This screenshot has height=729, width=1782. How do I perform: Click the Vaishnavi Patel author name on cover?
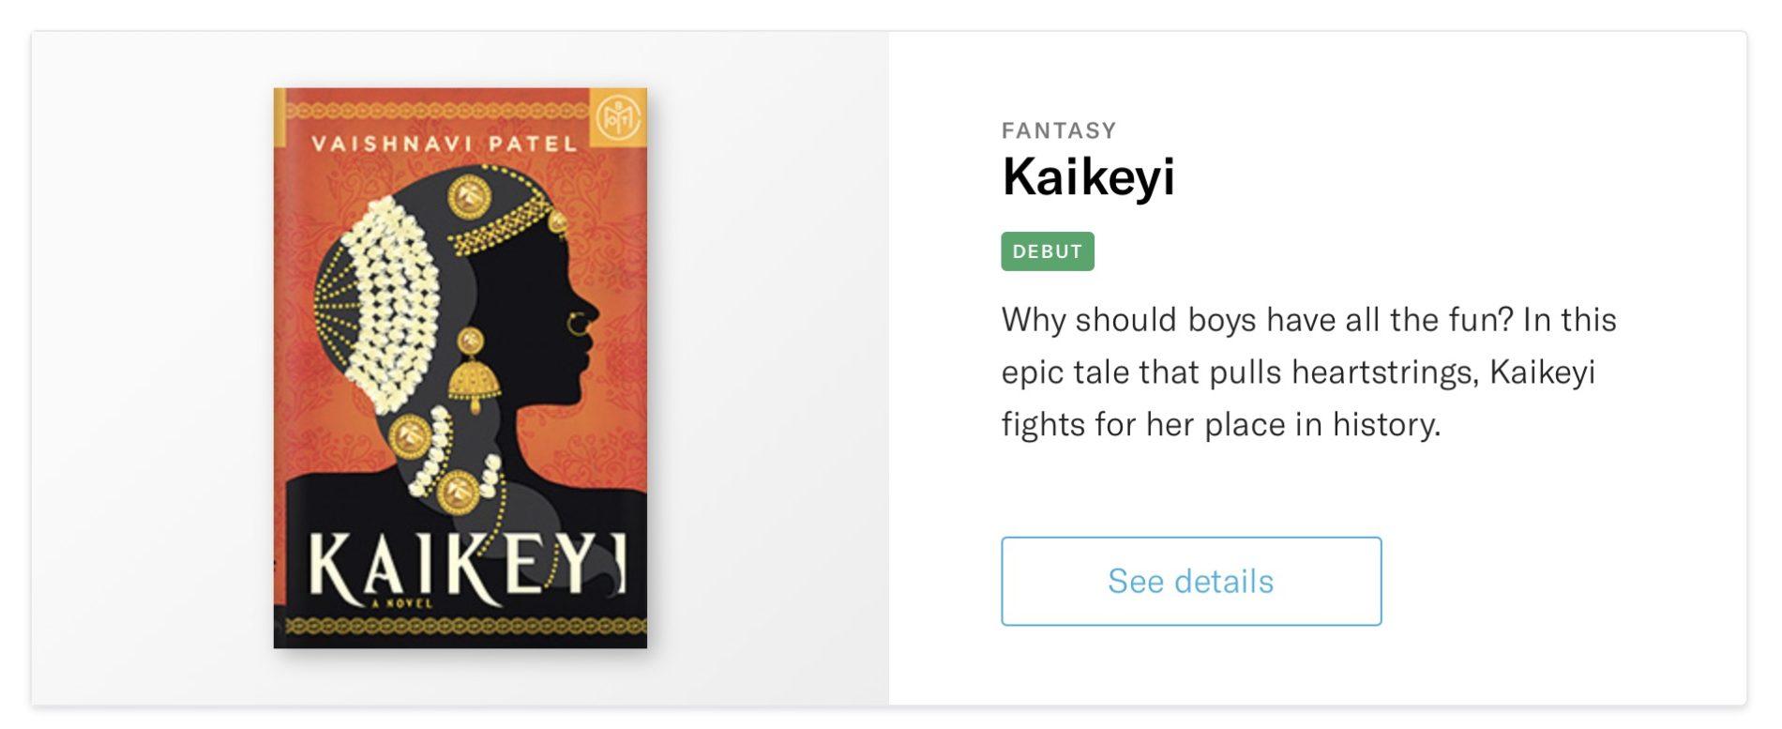point(444,144)
